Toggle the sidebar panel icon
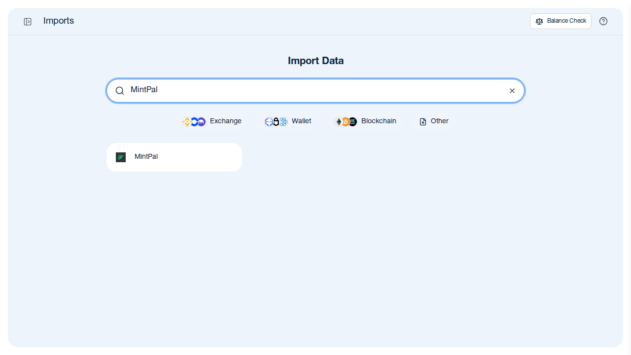This screenshot has width=631, height=355. click(x=28, y=22)
